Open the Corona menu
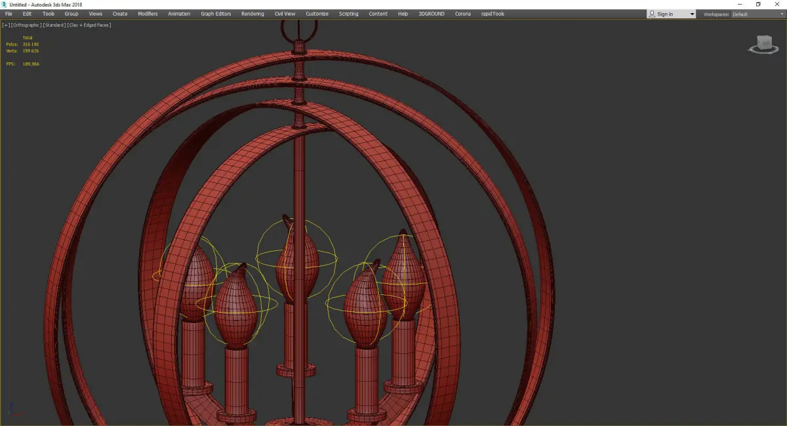This screenshot has height=426, width=787. (x=463, y=14)
